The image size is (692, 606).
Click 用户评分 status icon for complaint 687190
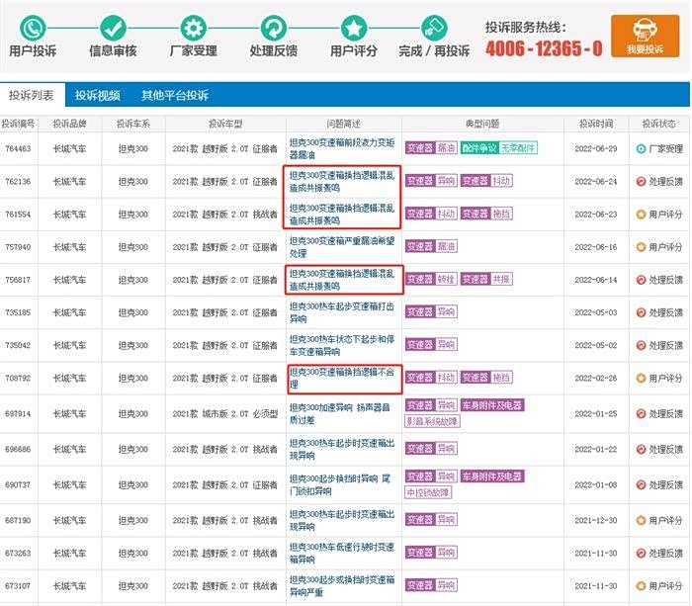click(641, 520)
